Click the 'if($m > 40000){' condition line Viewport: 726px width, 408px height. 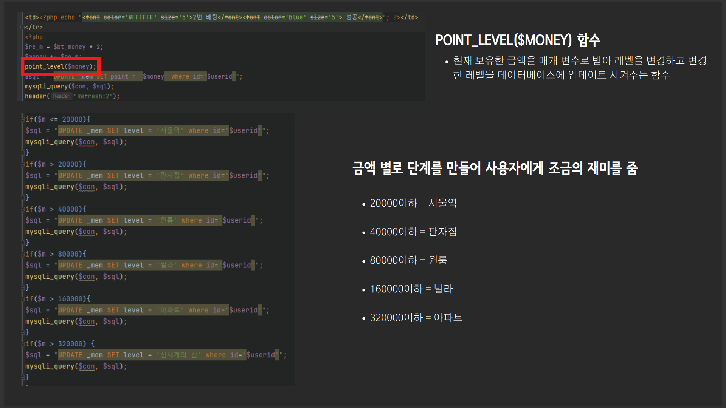[x=56, y=209]
